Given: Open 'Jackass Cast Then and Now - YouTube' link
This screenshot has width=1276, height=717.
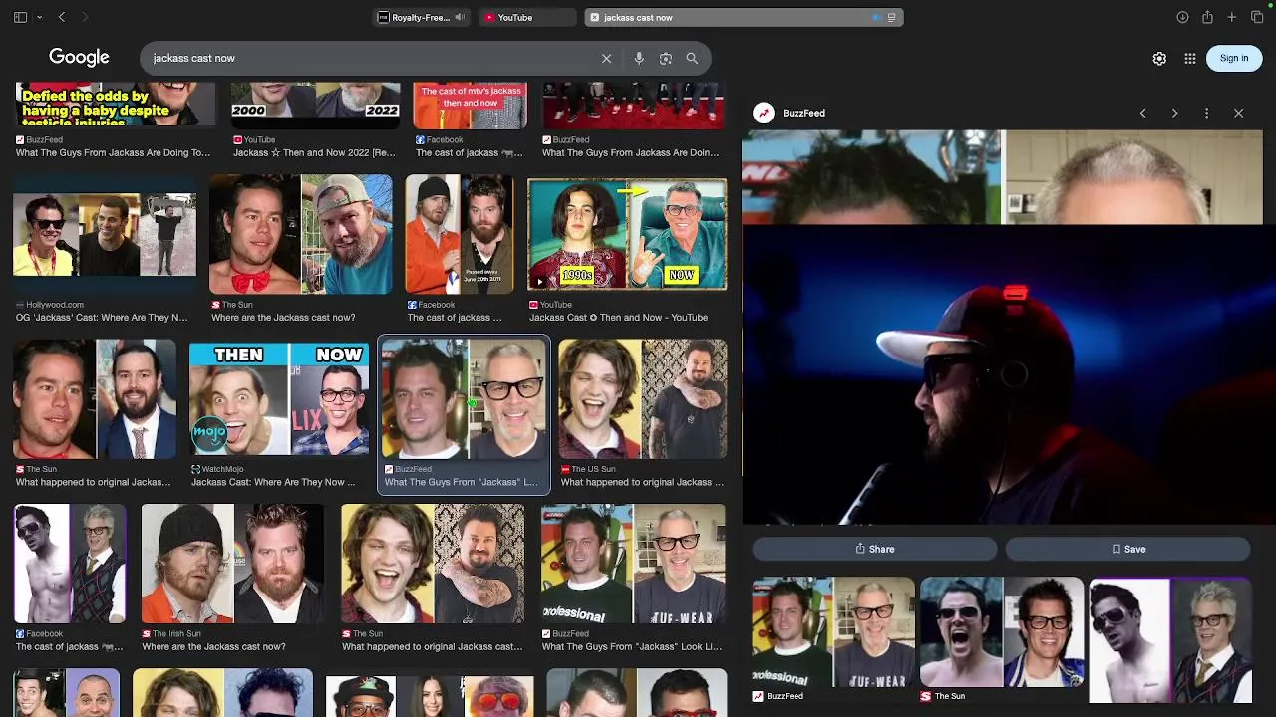Looking at the screenshot, I should click(618, 318).
